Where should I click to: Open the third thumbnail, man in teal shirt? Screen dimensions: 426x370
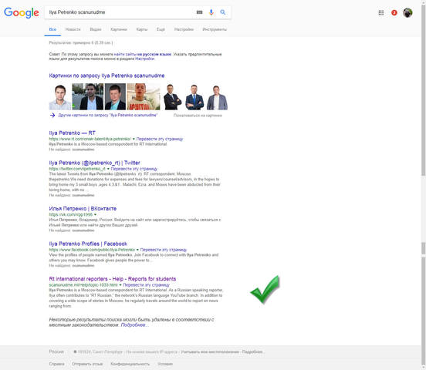(x=115, y=96)
